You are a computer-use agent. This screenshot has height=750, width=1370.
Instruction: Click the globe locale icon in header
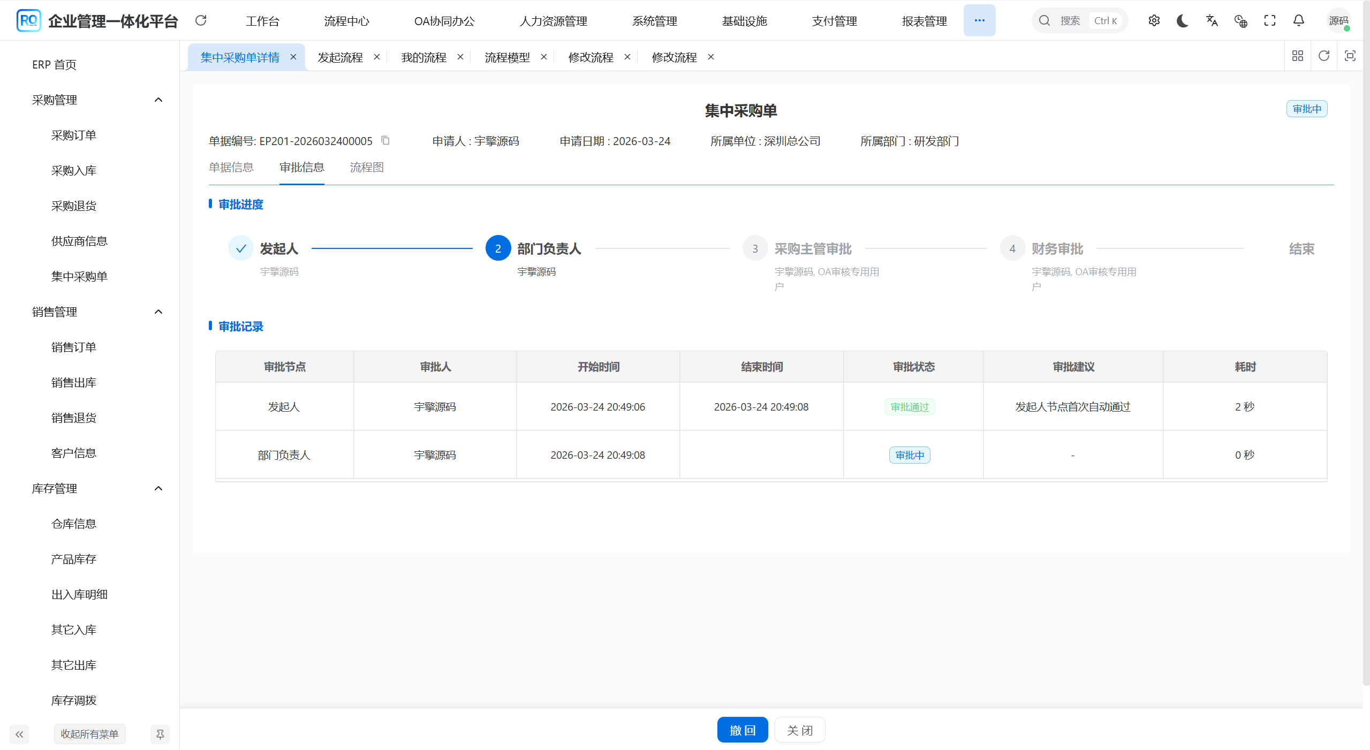pyautogui.click(x=1240, y=20)
